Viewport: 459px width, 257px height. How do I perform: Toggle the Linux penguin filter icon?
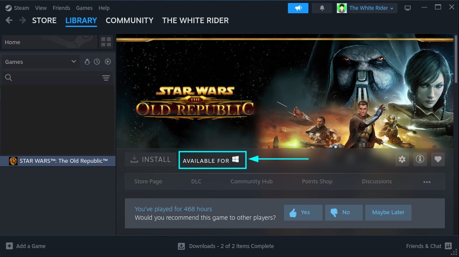coord(87,62)
